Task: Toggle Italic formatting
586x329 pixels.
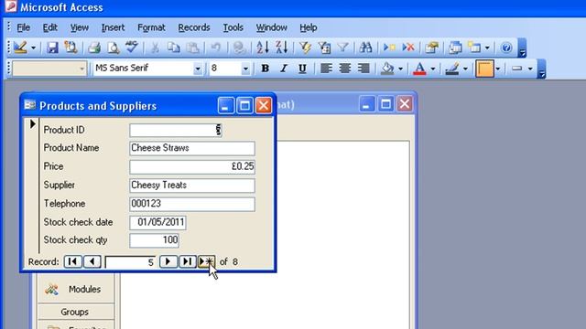Action: tap(284, 69)
